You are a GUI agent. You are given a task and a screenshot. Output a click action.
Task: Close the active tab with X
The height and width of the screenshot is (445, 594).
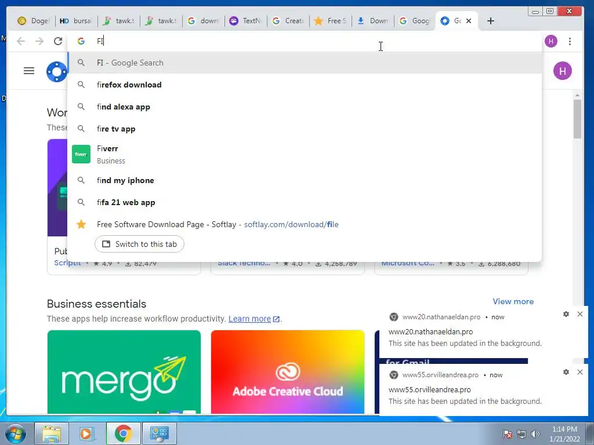pyautogui.click(x=469, y=21)
